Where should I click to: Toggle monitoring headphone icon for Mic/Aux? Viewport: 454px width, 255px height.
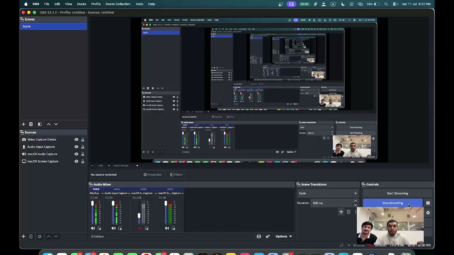click(99, 228)
